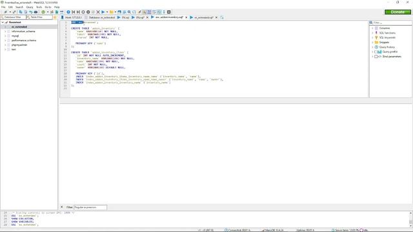Open a new query tab with the plus icon
The height and width of the screenshot is (232, 413).
pos(222,17)
